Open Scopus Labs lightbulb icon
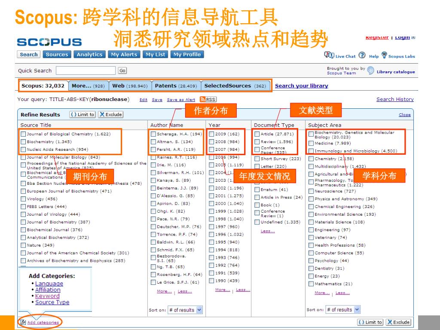 click(x=384, y=55)
